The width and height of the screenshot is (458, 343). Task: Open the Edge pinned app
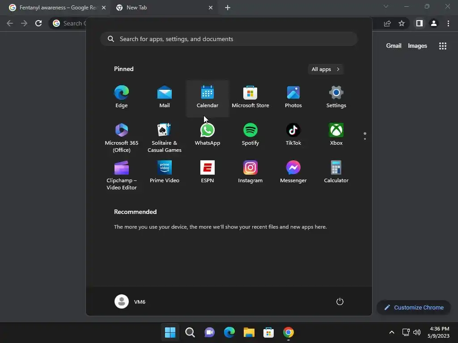click(x=122, y=97)
